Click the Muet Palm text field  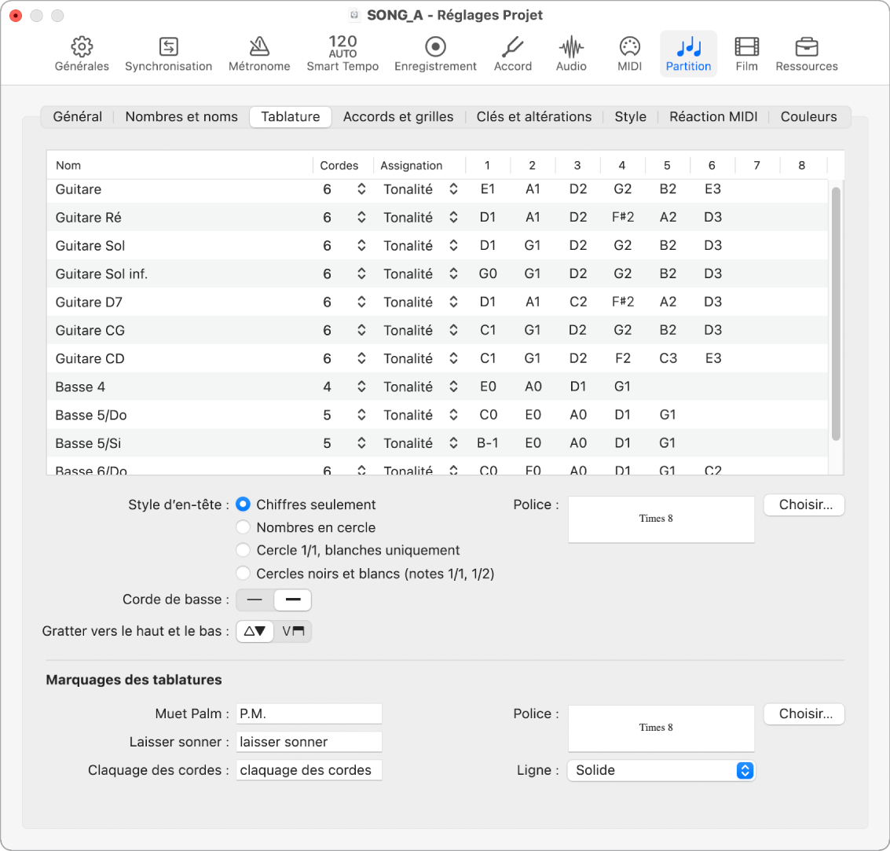[x=309, y=713]
